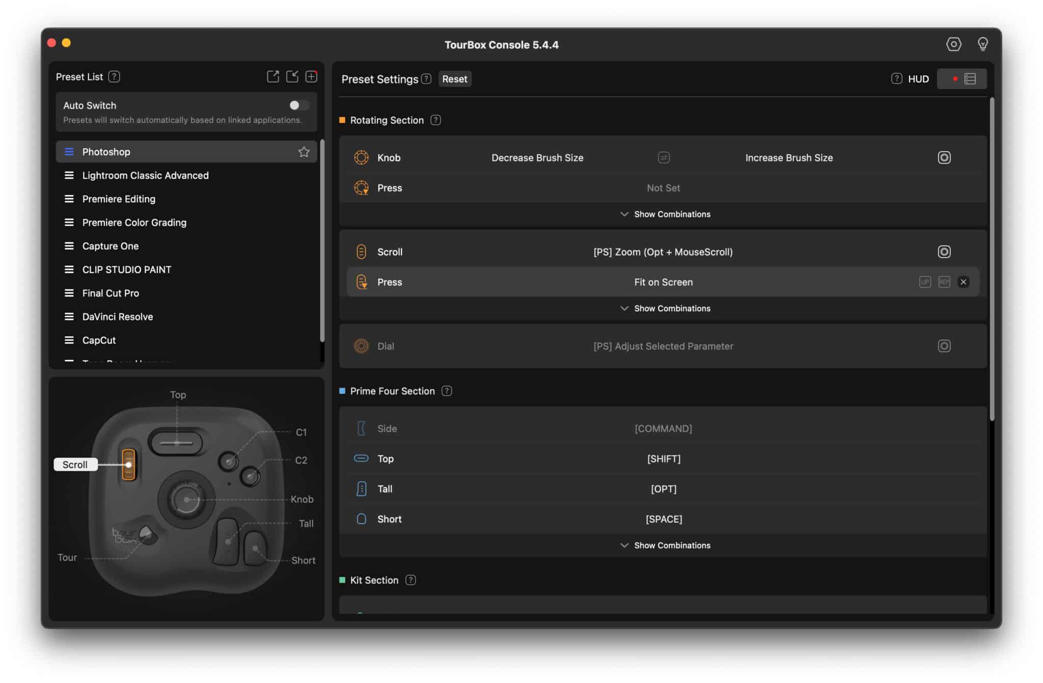Click the lightbulb tips icon

click(x=983, y=44)
